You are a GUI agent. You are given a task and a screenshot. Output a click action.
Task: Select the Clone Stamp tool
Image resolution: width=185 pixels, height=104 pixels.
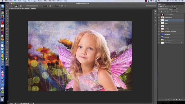pyautogui.click(x=7, y=27)
